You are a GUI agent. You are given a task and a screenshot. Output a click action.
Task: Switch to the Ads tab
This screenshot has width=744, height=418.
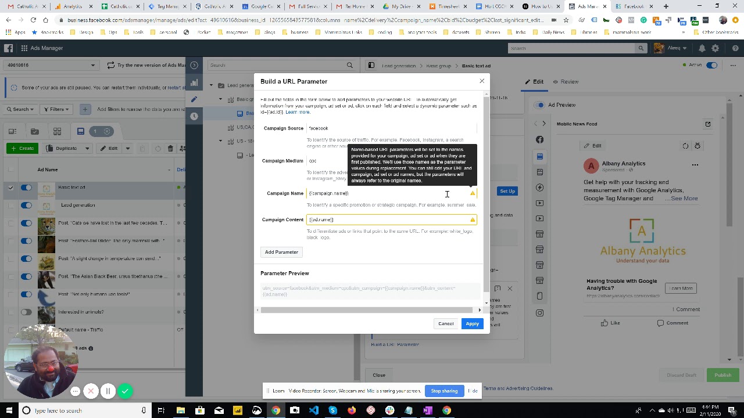point(81,131)
